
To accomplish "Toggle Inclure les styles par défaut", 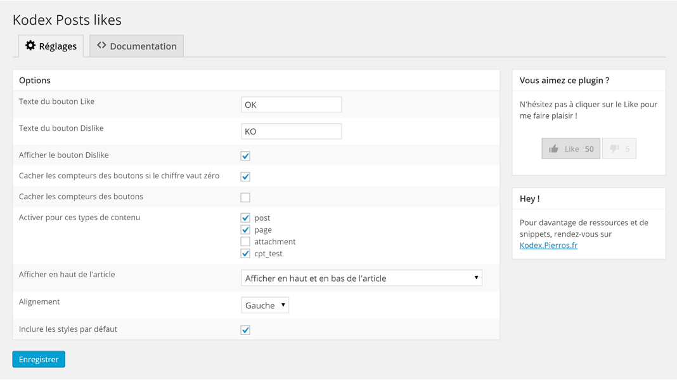I will point(245,330).
